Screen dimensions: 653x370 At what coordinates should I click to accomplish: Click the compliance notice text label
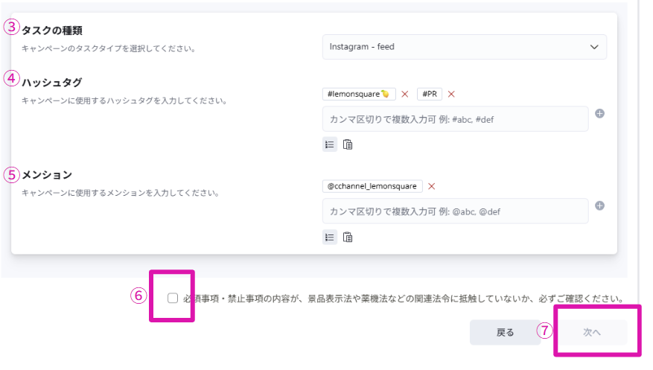(x=402, y=299)
